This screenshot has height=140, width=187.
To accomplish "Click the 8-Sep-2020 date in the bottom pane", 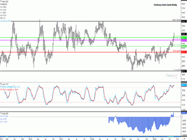I will 5,113.
